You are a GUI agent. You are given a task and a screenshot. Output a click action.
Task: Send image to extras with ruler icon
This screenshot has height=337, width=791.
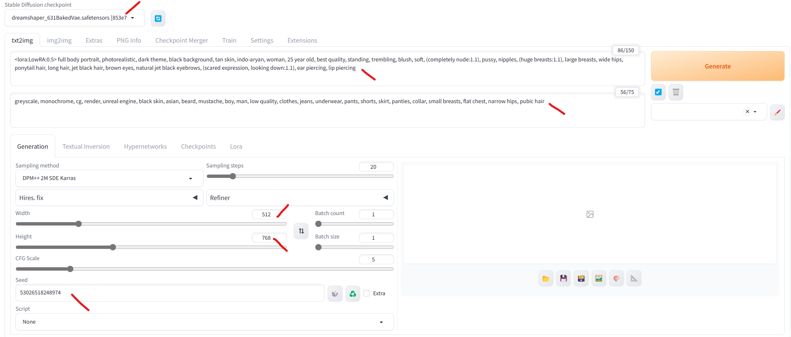(x=634, y=279)
